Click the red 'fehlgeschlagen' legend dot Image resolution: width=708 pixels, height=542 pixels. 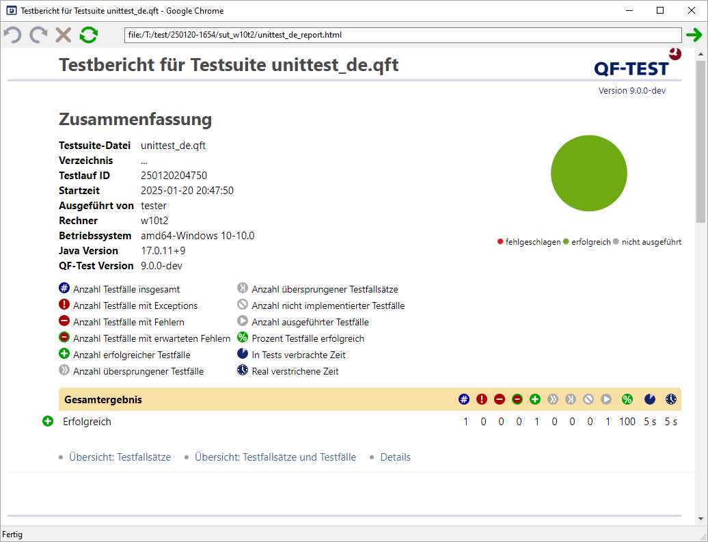point(500,242)
